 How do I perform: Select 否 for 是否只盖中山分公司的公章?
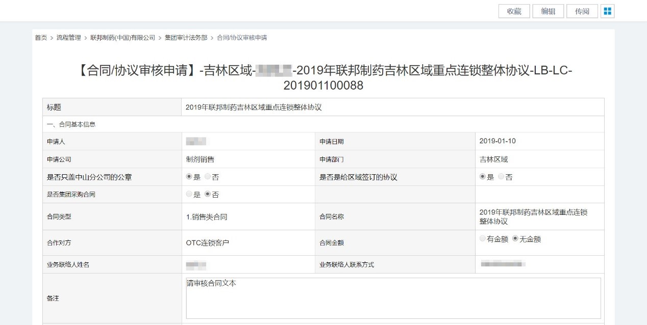(207, 177)
